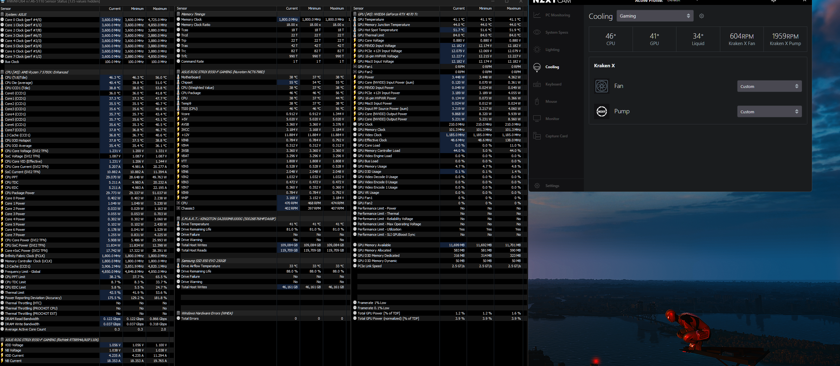
Task: Click lightning icon beside VDD Voltage row
Action: pyautogui.click(x=2, y=345)
